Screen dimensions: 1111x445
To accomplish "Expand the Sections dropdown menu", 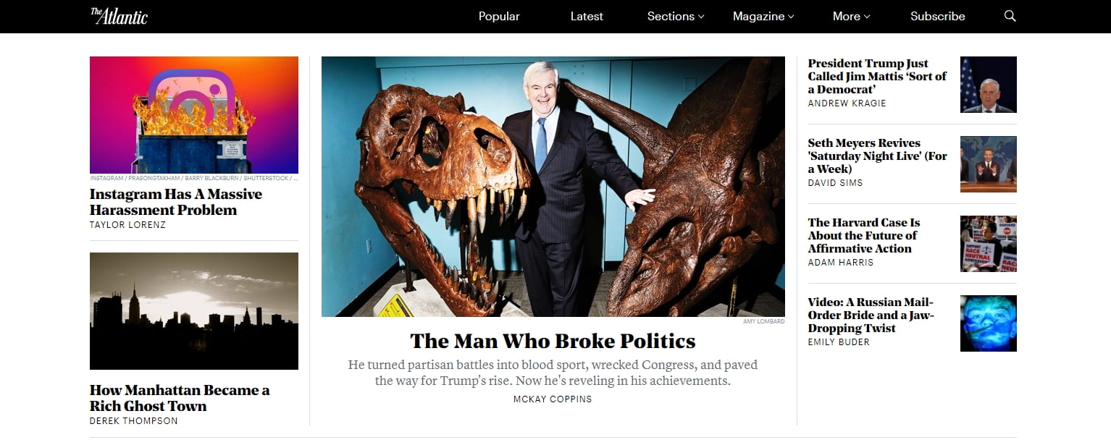I will coord(676,16).
